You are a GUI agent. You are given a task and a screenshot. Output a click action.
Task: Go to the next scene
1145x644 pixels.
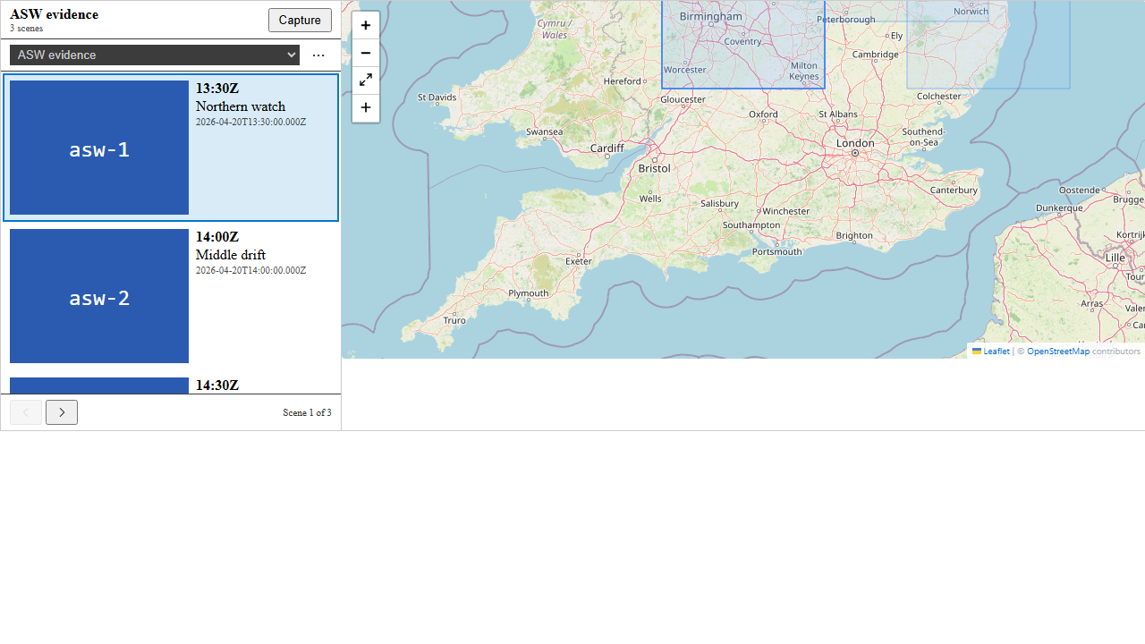click(62, 412)
